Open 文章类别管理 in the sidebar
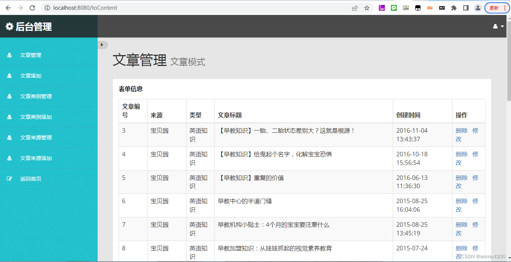 36,96
